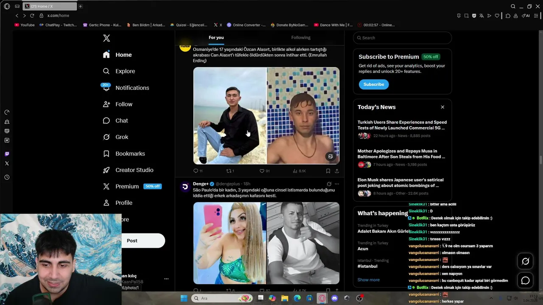Click the translate icon in the address bar
This screenshot has height=305, width=543.
pyautogui.click(x=481, y=16)
